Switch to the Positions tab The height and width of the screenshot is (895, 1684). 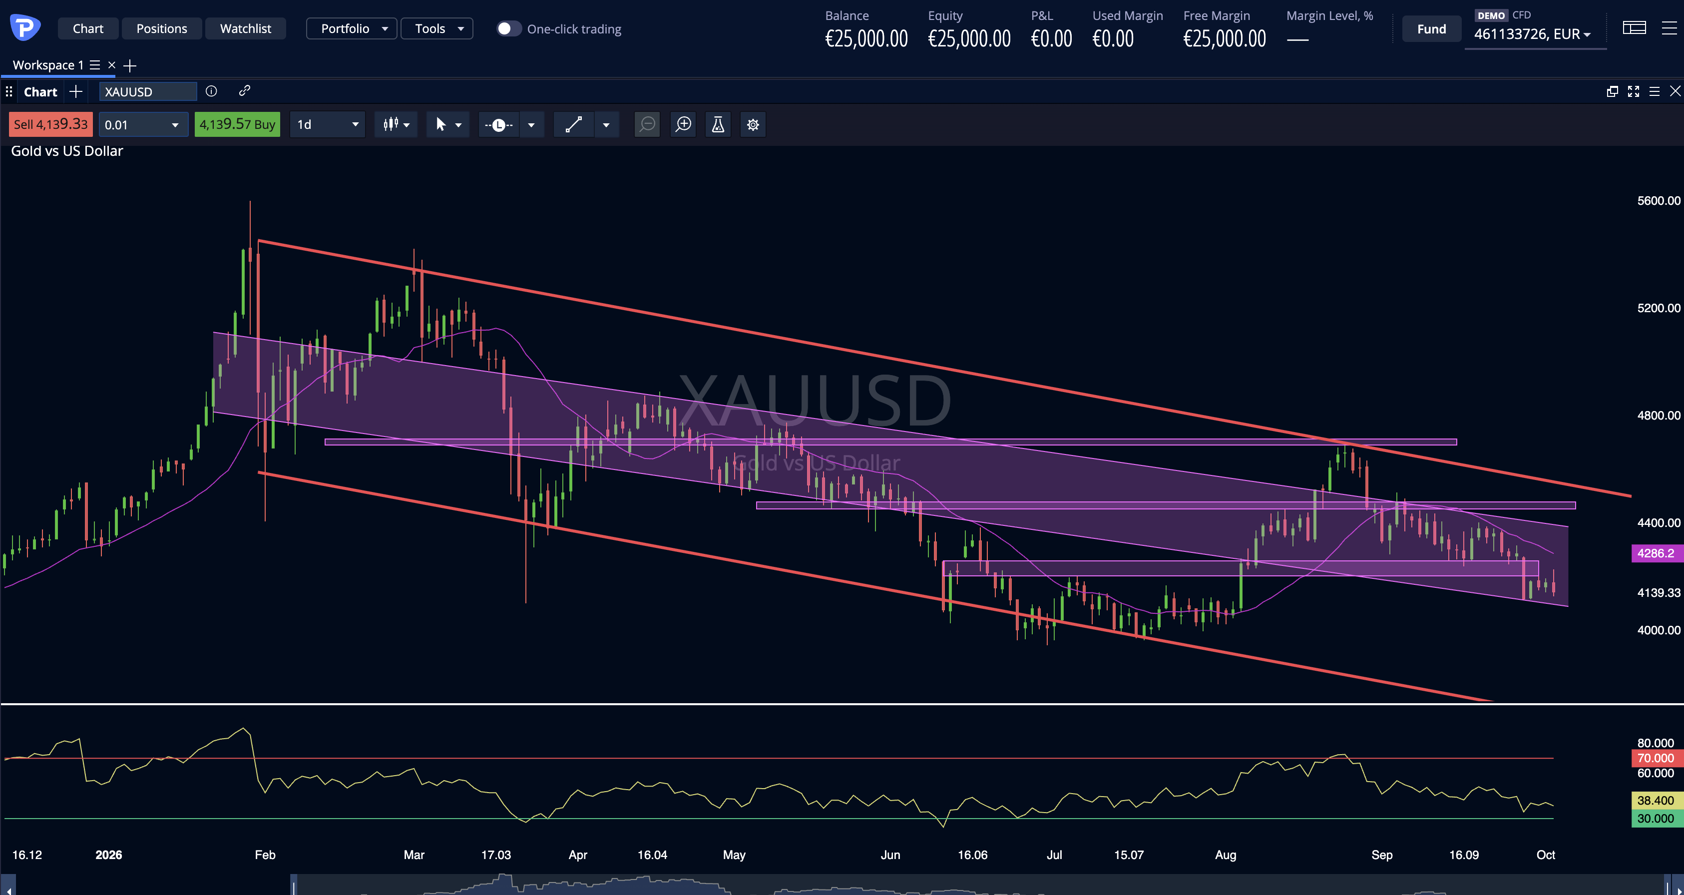click(161, 29)
